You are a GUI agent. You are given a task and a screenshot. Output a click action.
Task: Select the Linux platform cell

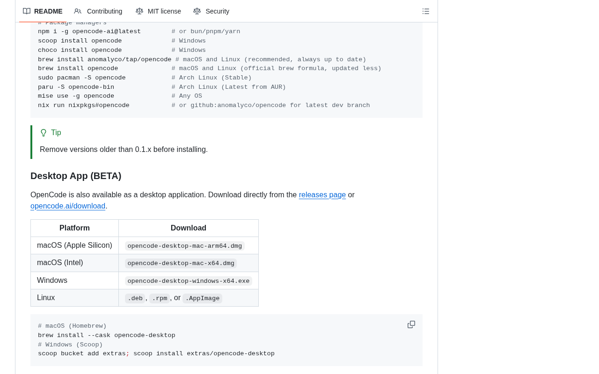click(74, 298)
